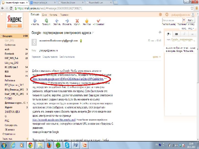The width and height of the screenshot is (199, 149).
Task: Reply using the Ответить arrow icon
Action: [x=57, y=21]
